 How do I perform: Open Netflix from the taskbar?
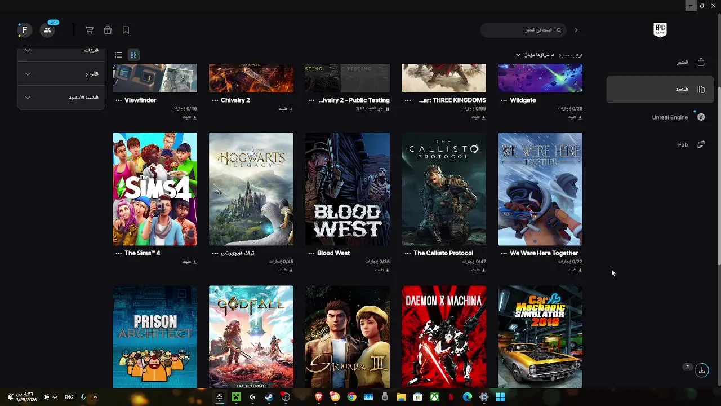451,397
